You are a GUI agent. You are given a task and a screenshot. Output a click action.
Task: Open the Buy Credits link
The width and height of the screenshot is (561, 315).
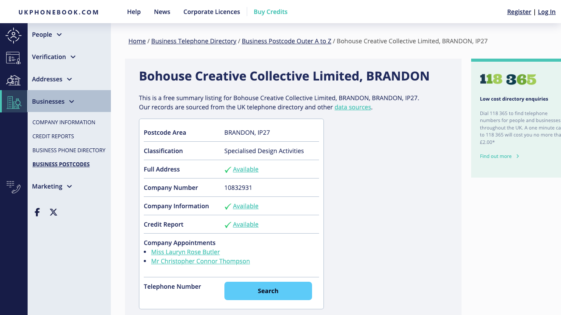tap(270, 12)
